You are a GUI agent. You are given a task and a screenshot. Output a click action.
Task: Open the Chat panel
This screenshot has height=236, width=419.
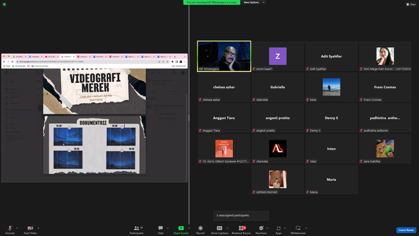pos(160,229)
